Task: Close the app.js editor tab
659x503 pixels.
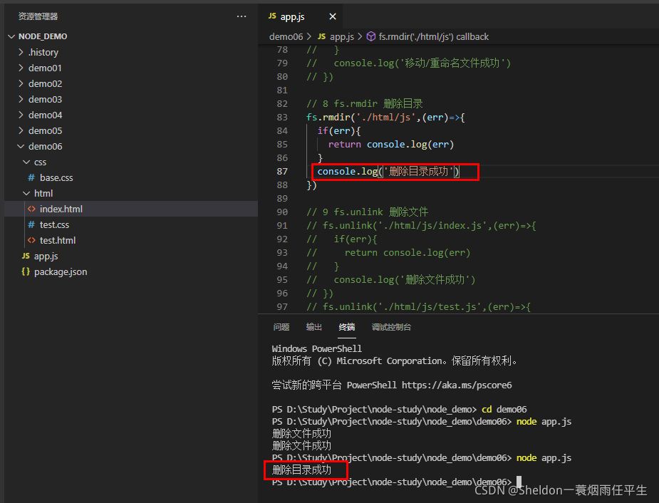Action: click(x=333, y=16)
